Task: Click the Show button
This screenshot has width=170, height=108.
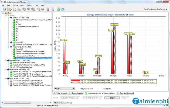Action: (x=112, y=98)
